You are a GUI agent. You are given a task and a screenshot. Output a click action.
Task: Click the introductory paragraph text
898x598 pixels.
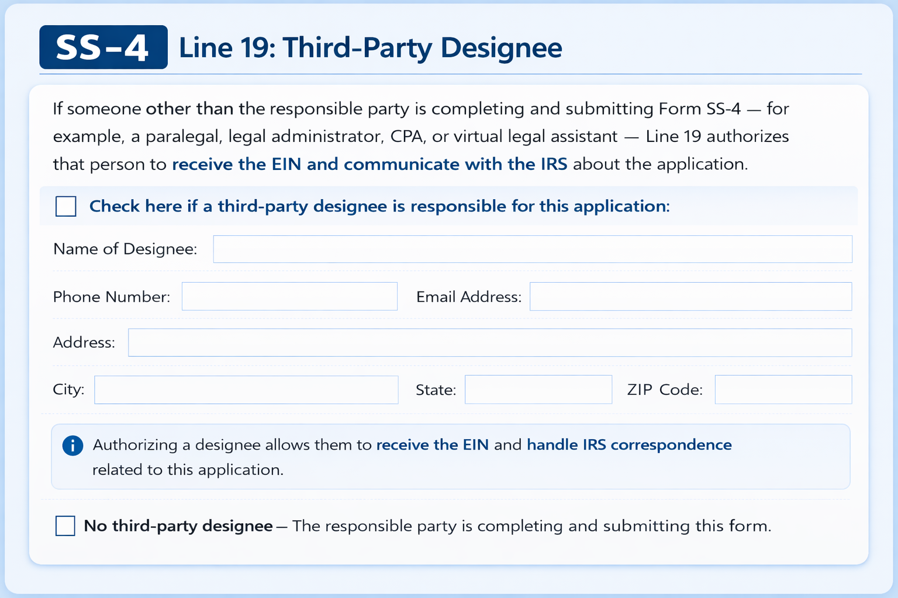tap(420, 136)
